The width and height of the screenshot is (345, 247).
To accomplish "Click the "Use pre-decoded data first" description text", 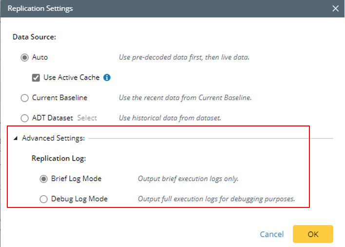I will (184, 58).
